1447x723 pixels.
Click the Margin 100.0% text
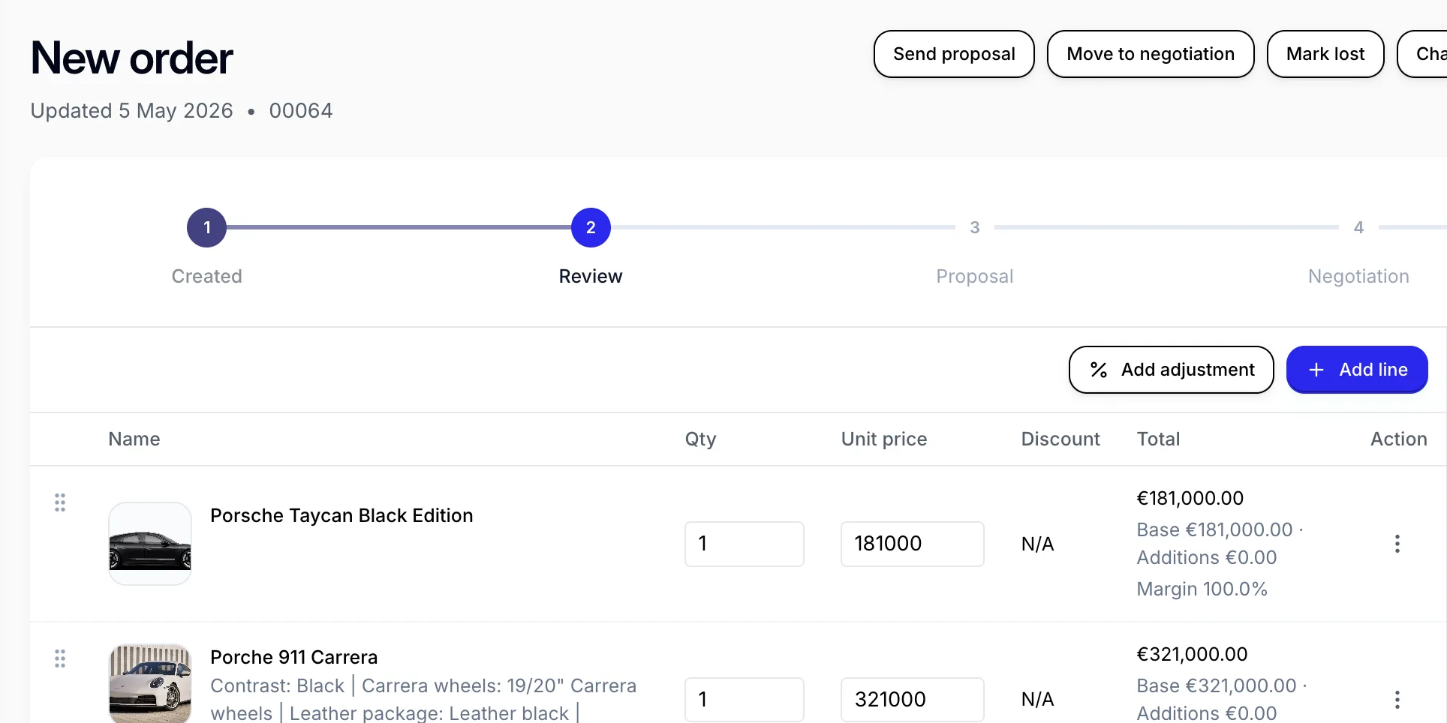1202,589
